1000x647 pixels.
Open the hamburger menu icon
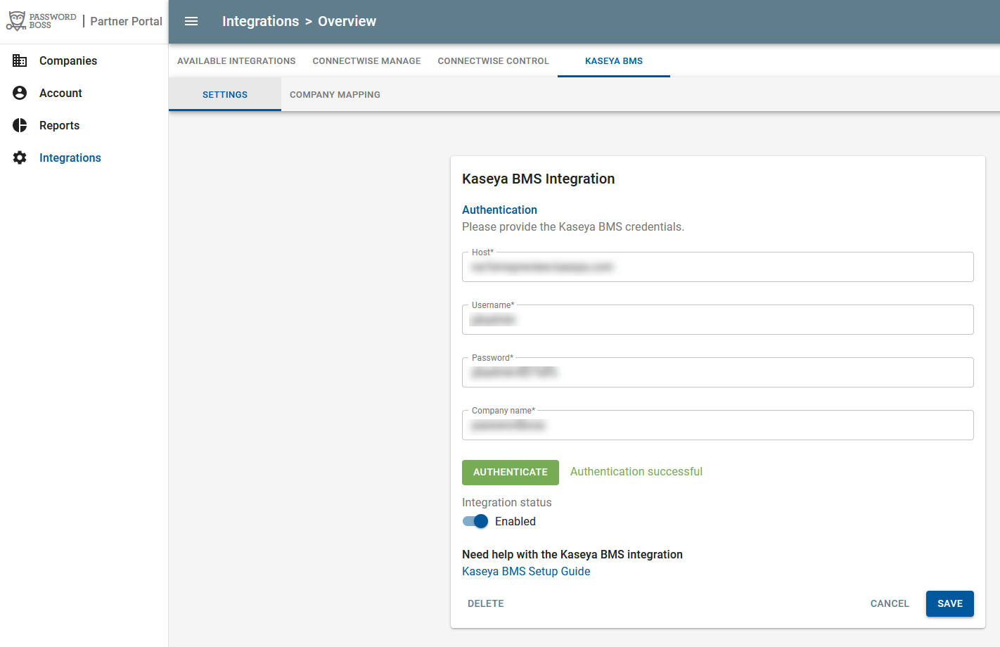[191, 21]
